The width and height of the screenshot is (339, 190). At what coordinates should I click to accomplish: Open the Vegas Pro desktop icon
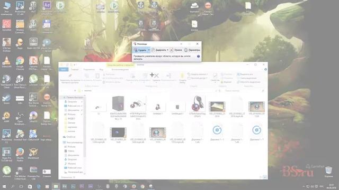point(6,152)
